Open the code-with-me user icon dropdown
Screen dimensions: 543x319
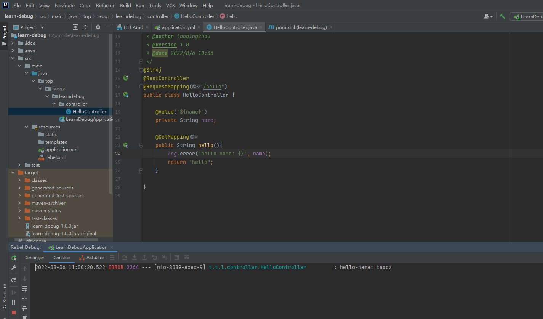tap(488, 16)
